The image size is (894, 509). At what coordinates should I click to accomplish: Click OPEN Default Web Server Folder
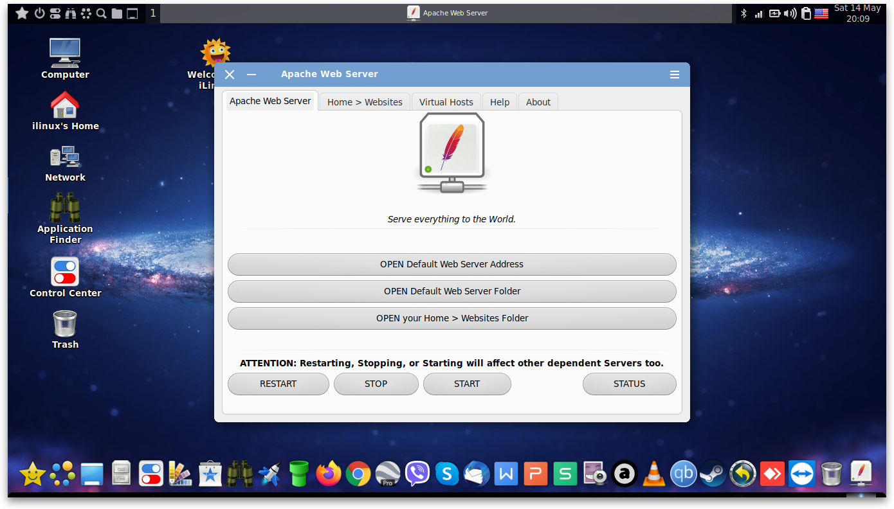tap(452, 291)
